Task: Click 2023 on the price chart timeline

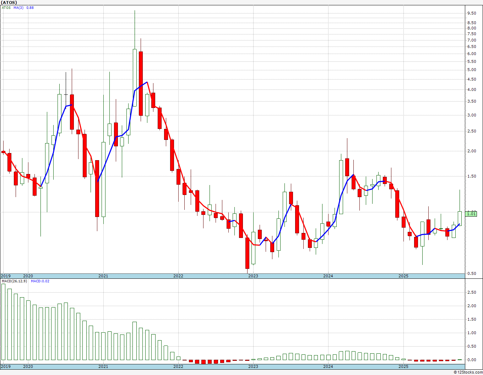Action: click(253, 276)
